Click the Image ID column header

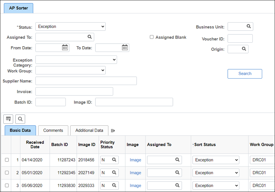87,145
